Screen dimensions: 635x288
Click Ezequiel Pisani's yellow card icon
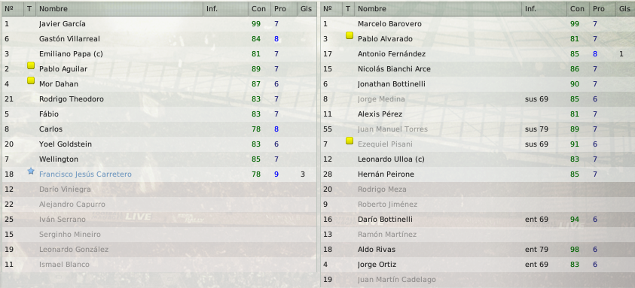point(350,141)
